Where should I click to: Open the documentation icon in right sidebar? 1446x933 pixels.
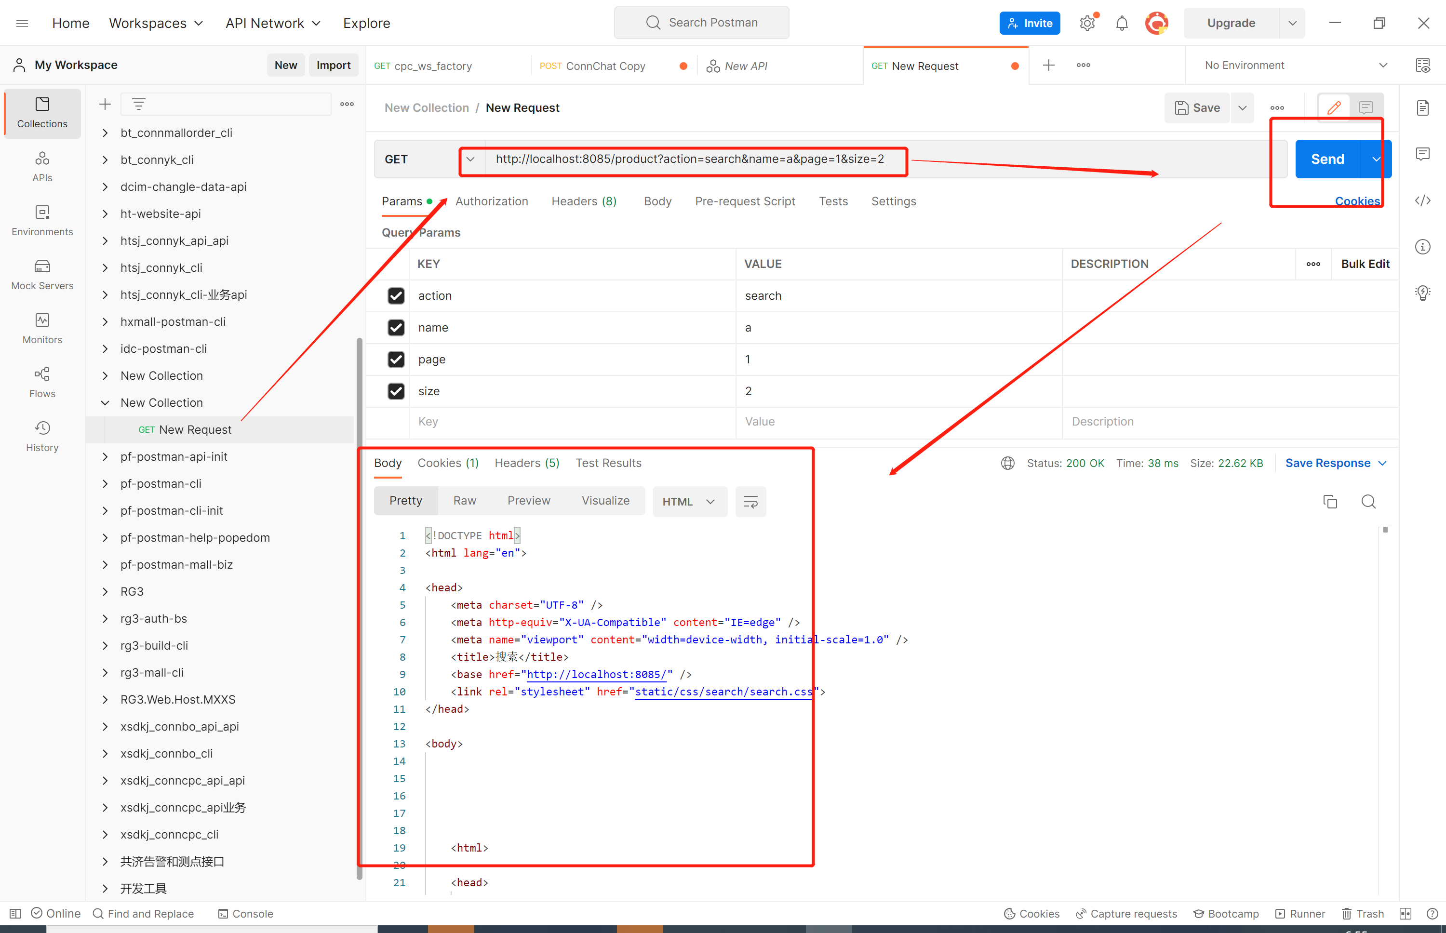tap(1423, 108)
